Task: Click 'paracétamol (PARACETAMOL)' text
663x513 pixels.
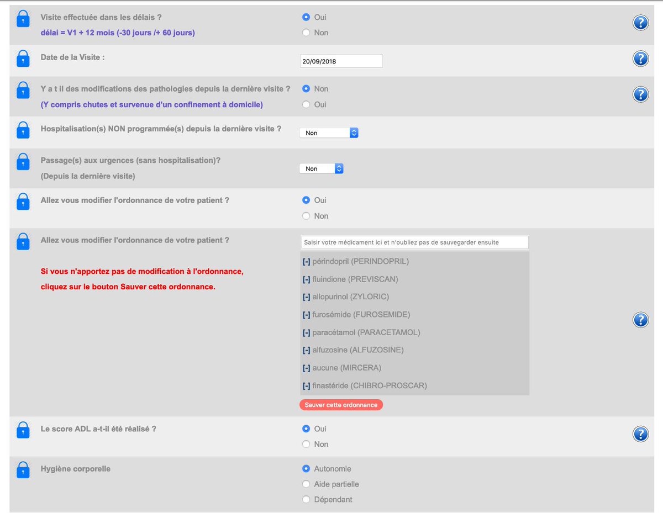Action: (x=366, y=332)
